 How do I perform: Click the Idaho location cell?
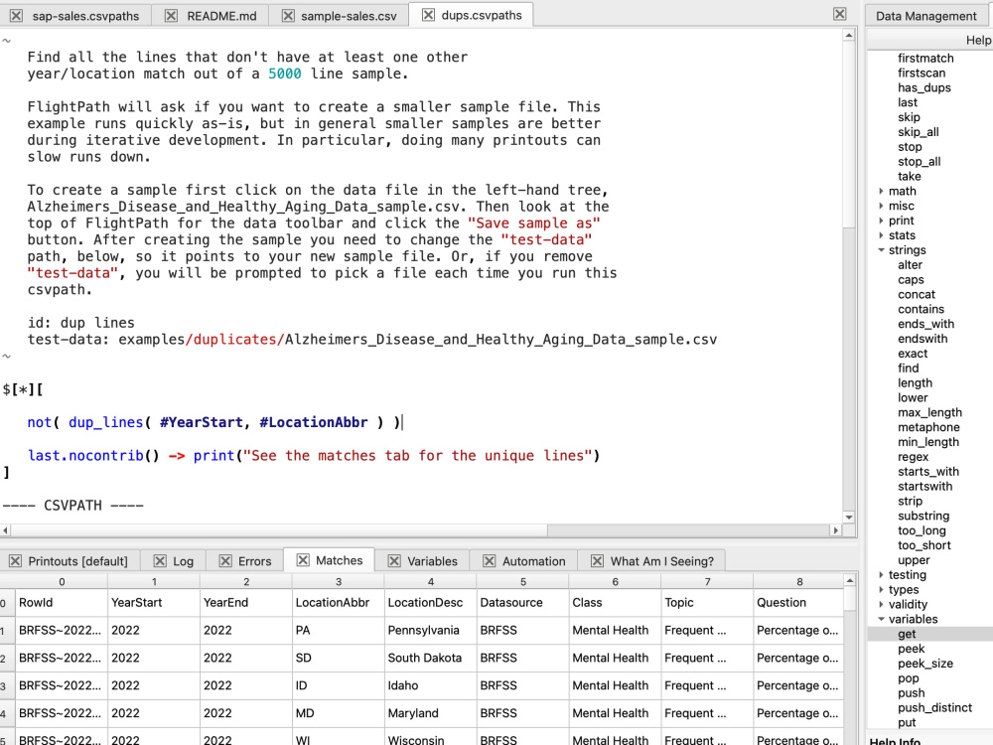coord(431,685)
